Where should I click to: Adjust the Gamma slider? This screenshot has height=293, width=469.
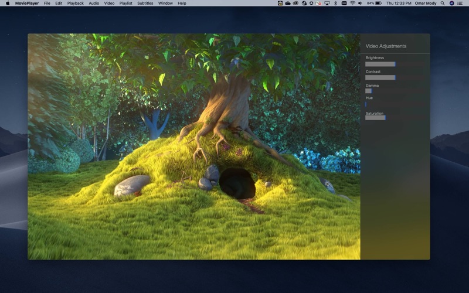pos(395,91)
